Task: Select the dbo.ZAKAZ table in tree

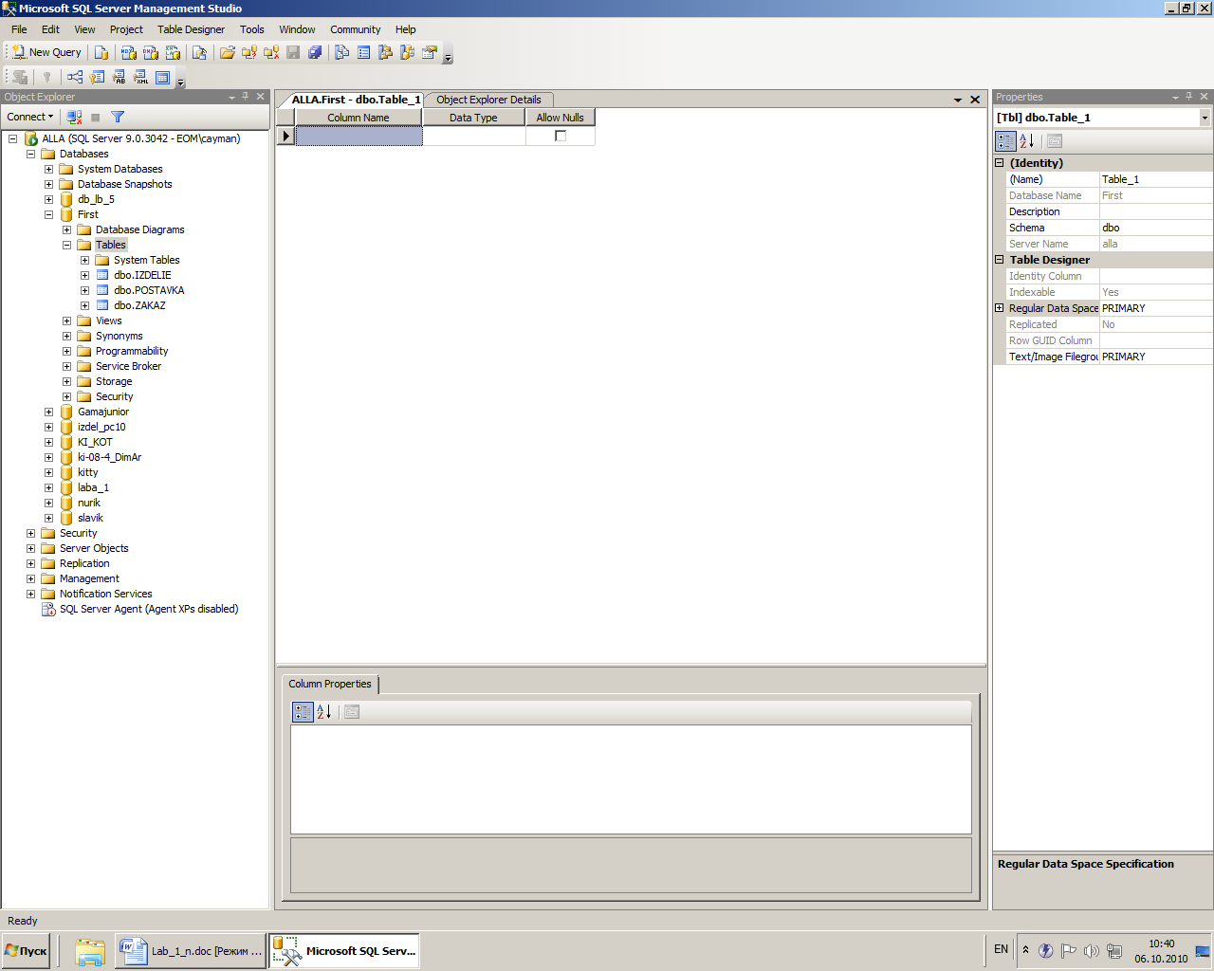Action: click(x=139, y=305)
